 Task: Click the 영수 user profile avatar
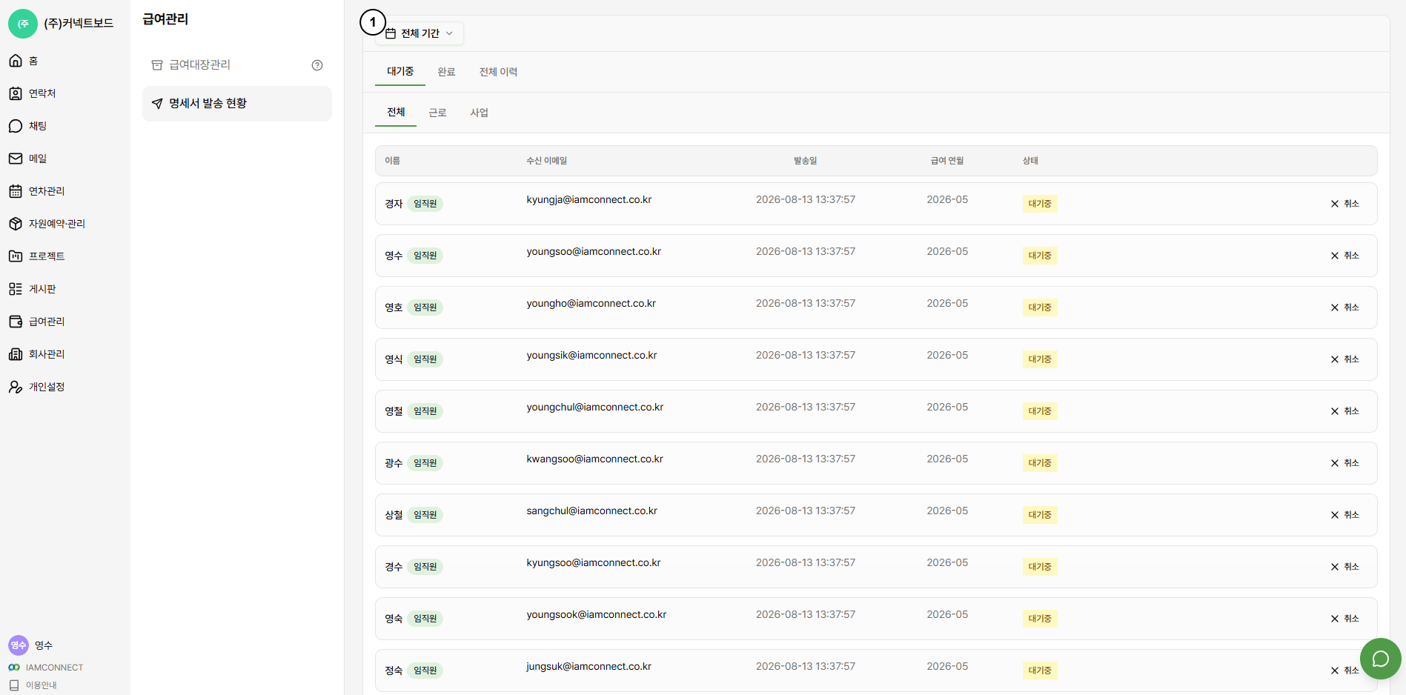click(19, 645)
